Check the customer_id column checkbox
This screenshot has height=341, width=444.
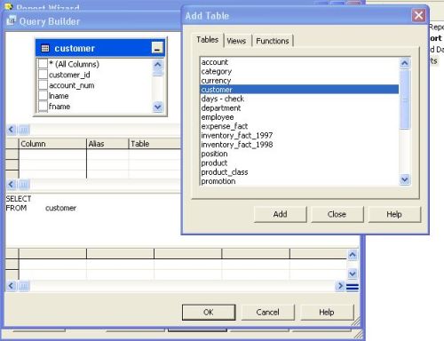click(x=43, y=75)
